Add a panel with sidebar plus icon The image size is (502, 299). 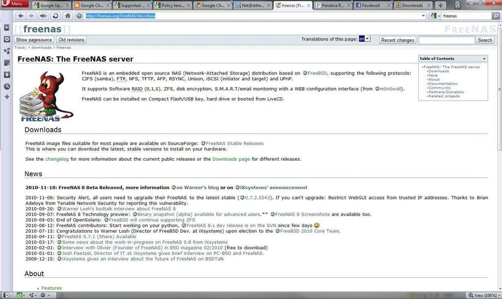pos(7,97)
